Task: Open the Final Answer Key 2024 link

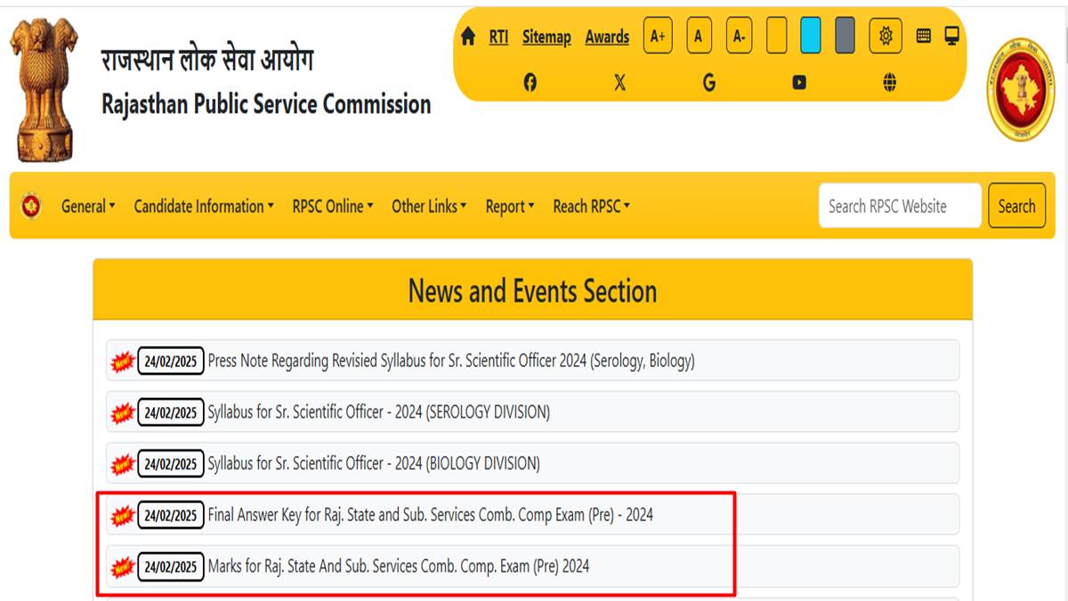Action: pyautogui.click(x=430, y=514)
